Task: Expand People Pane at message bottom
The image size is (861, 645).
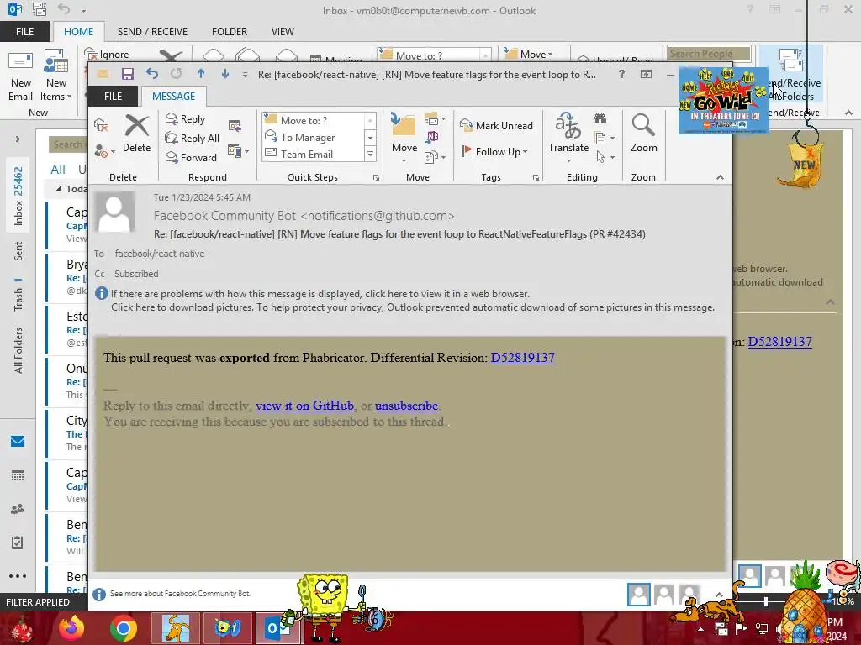Action: click(719, 595)
